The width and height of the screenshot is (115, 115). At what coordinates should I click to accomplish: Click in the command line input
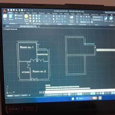(x=80, y=91)
